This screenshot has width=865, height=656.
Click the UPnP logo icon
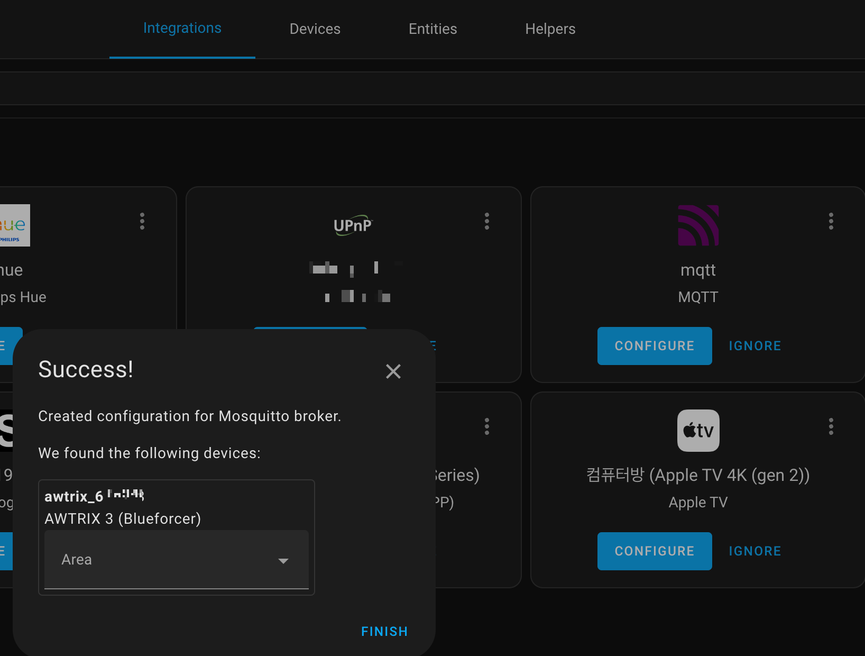[353, 225]
